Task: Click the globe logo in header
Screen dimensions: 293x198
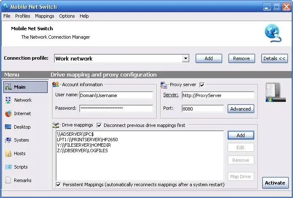Action: 273,33
